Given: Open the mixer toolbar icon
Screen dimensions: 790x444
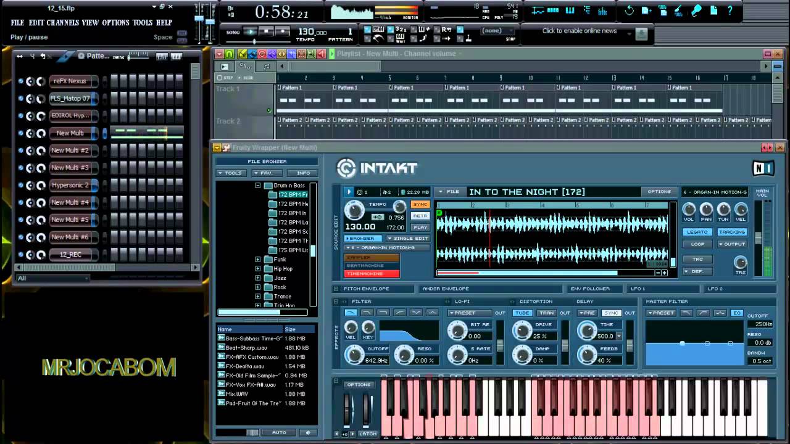Looking at the screenshot, I should [602, 10].
